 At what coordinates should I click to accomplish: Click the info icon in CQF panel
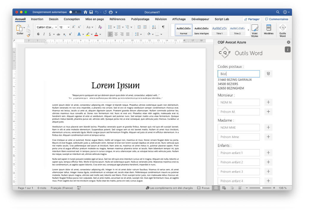(x=287, y=50)
